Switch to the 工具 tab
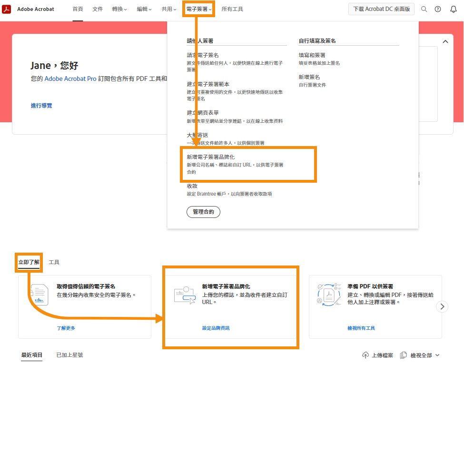Screen dimensions: 464x453 [54, 262]
